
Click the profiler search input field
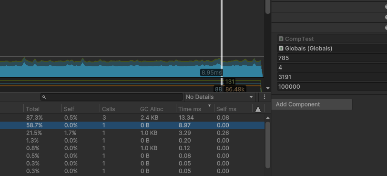pos(112,97)
